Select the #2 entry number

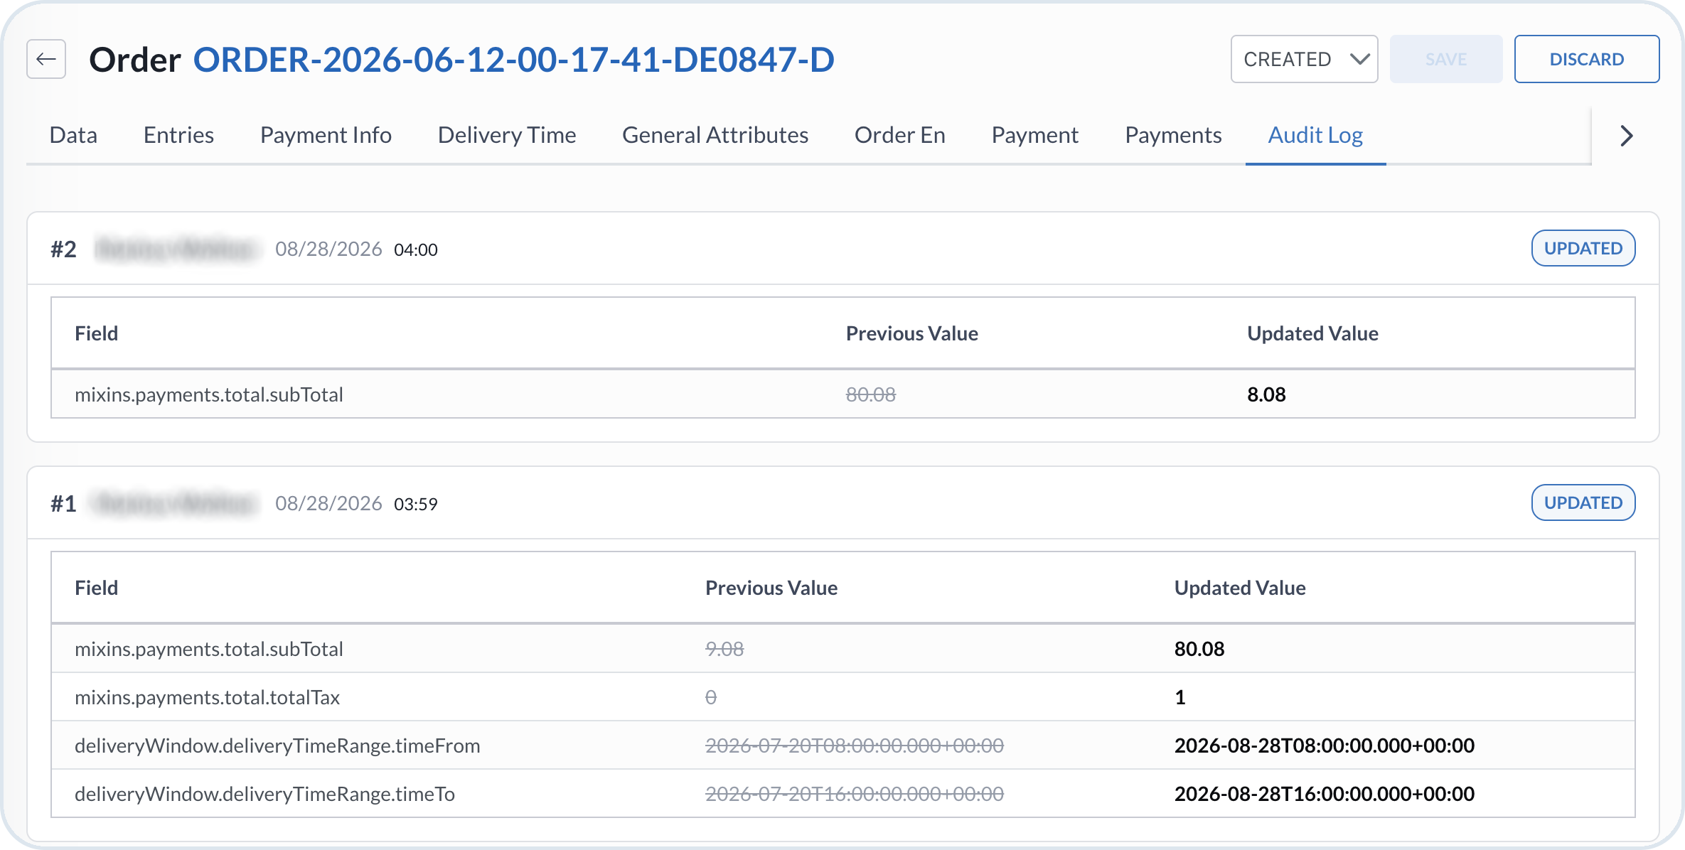point(63,249)
